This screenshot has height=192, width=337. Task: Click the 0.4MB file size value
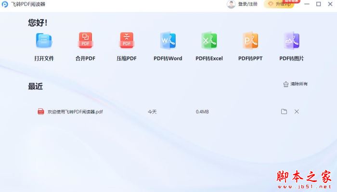(202, 112)
